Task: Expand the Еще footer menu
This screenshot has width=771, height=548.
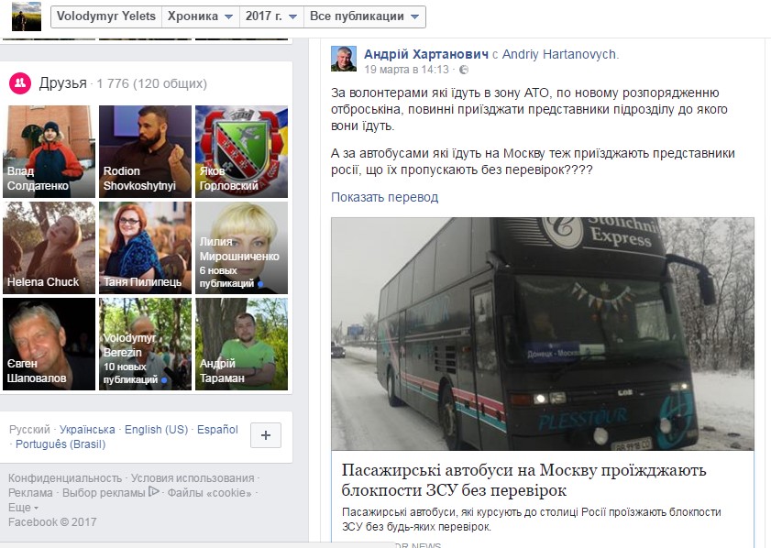Action: (x=23, y=507)
